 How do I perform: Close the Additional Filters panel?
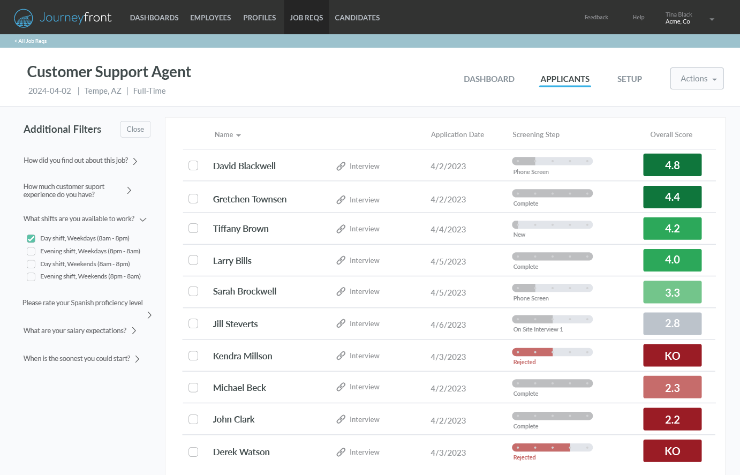pyautogui.click(x=135, y=129)
